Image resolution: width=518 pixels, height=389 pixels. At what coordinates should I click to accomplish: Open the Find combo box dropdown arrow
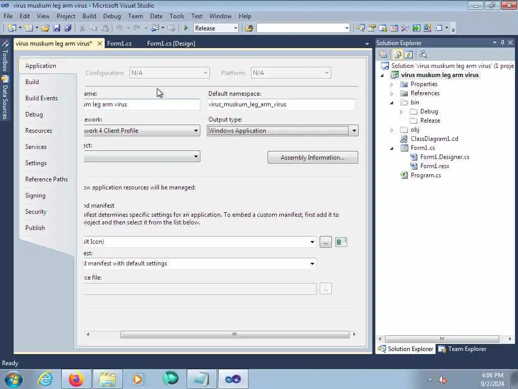[x=347, y=28]
